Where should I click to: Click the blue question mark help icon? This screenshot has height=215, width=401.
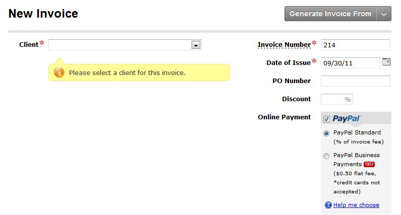[x=328, y=205]
